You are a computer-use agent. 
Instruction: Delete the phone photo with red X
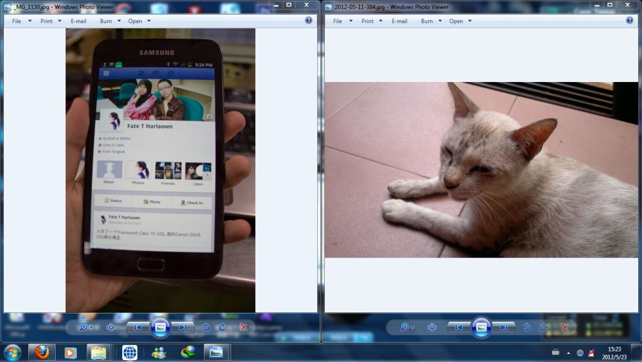(243, 327)
